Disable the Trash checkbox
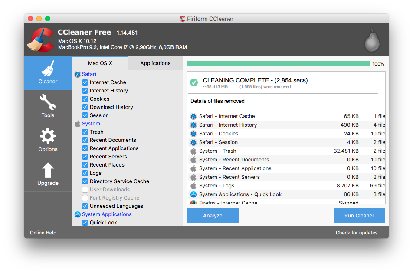 85,132
